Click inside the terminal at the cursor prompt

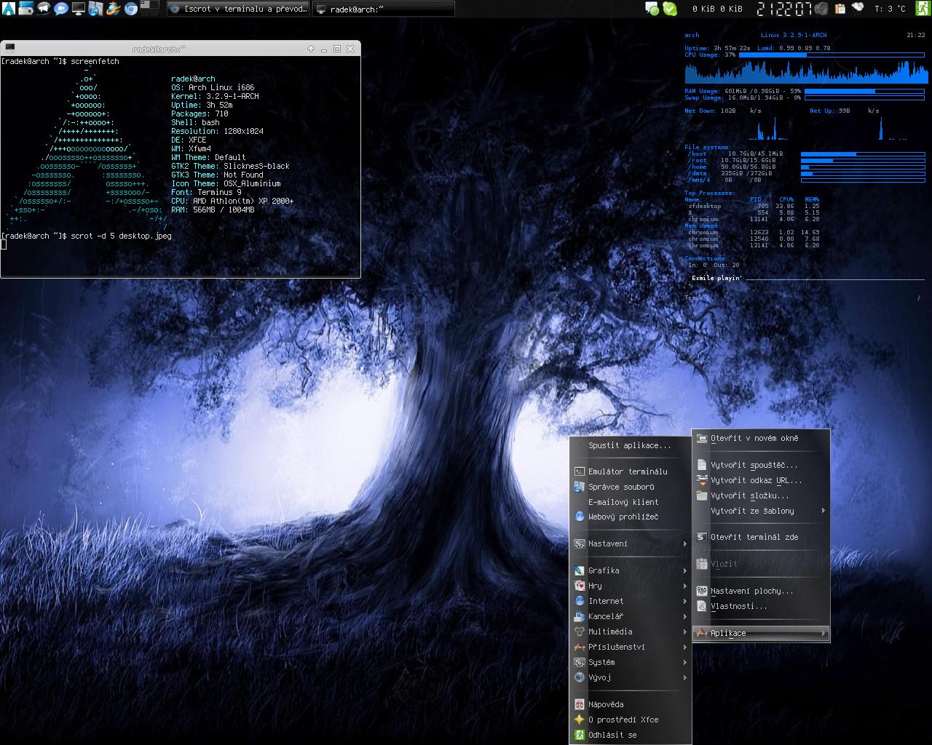coord(4,244)
